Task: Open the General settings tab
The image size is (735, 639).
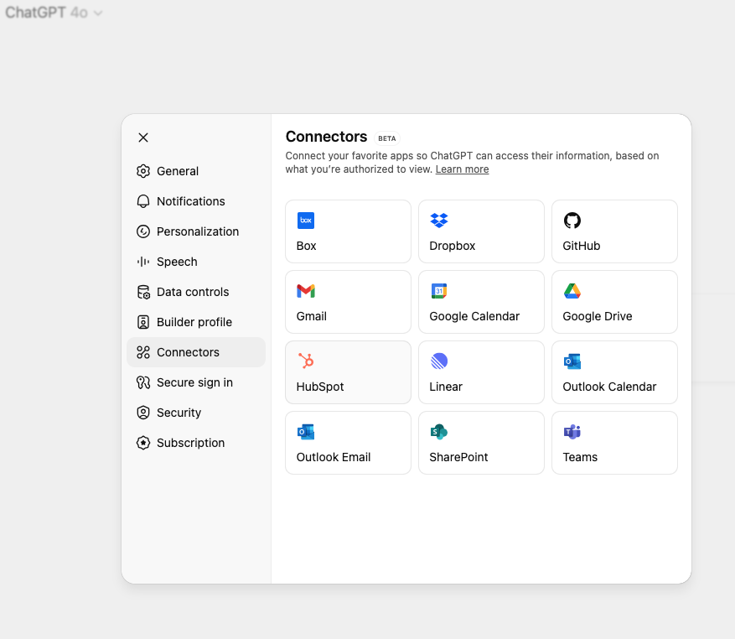Action: [x=196, y=171]
